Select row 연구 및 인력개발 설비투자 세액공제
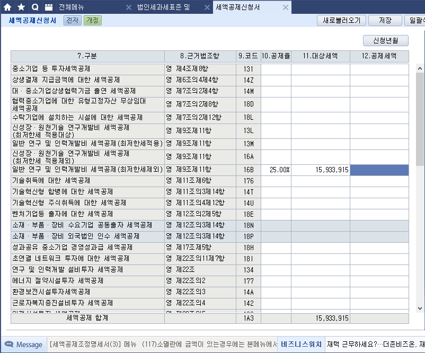This screenshot has height=353, width=425. 209,270
